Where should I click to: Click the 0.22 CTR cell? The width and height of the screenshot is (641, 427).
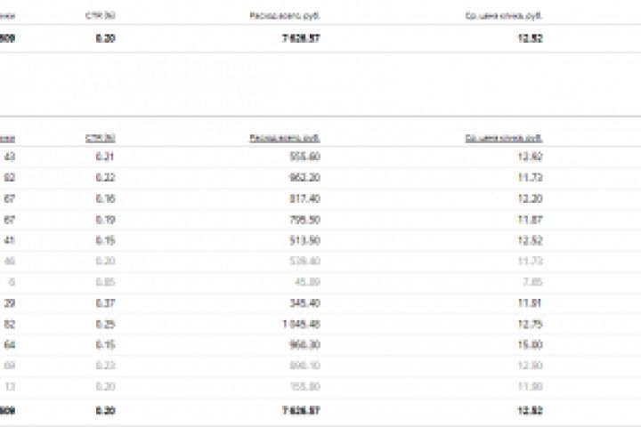107,178
